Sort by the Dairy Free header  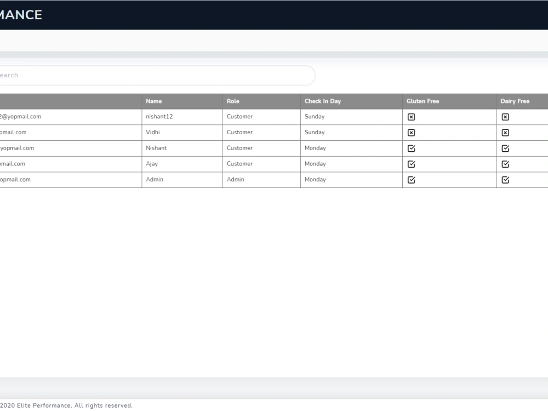(522, 101)
